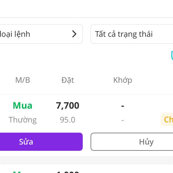
Task: Select the second order's partially visible Mua label
Action: coord(17,172)
